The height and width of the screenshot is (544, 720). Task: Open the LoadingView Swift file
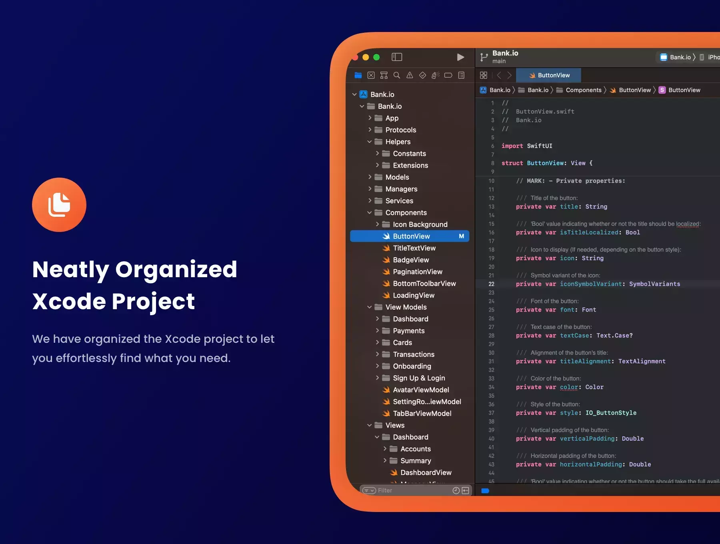tap(408, 295)
